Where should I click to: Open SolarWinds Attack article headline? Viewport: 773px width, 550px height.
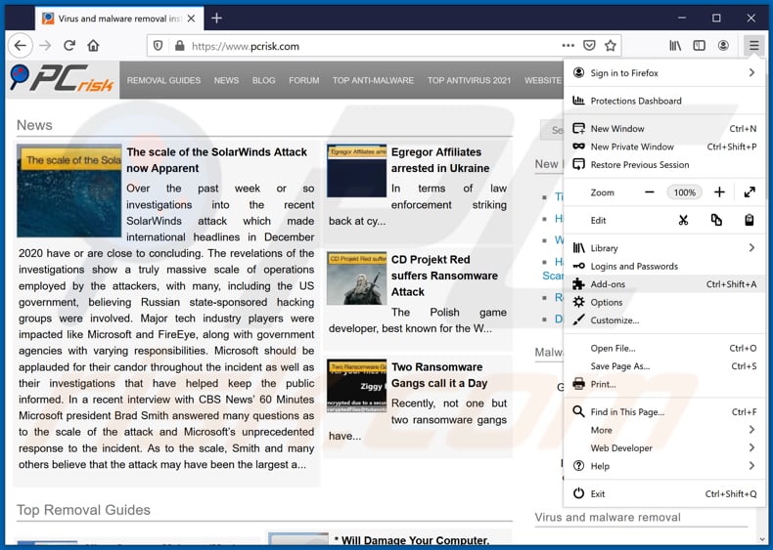pyautogui.click(x=217, y=160)
